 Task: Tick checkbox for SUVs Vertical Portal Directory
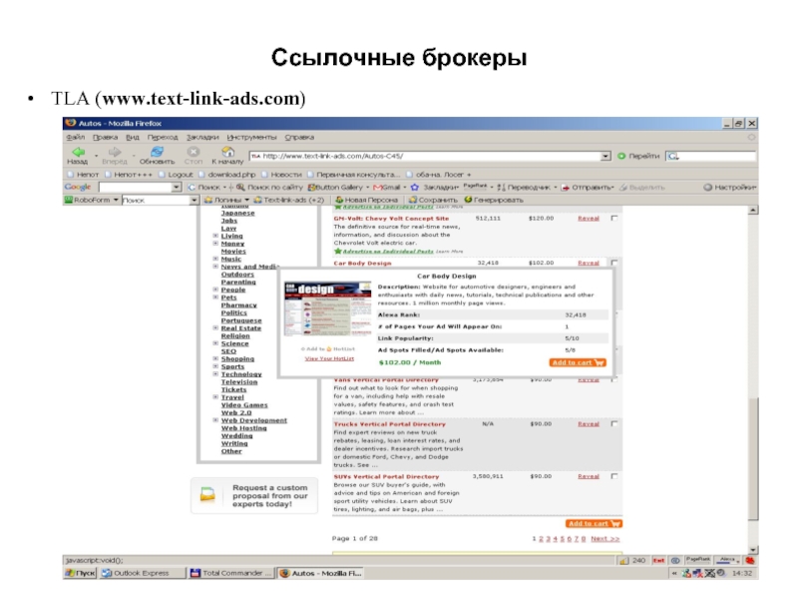[x=614, y=476]
